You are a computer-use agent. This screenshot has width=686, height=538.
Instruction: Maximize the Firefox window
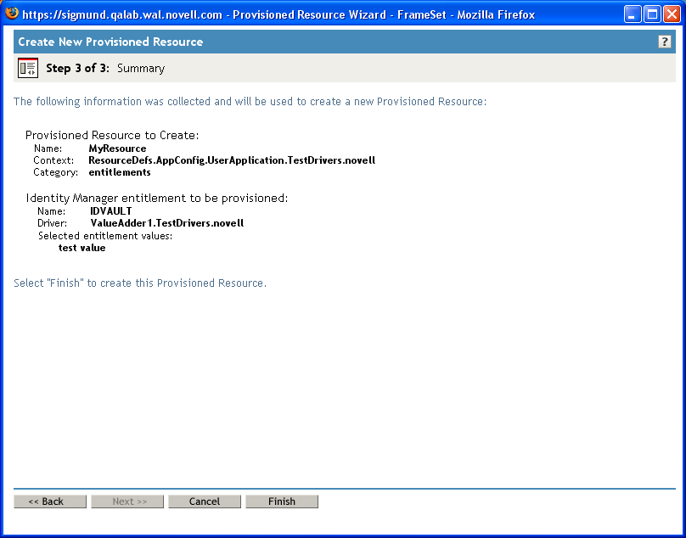pos(652,14)
